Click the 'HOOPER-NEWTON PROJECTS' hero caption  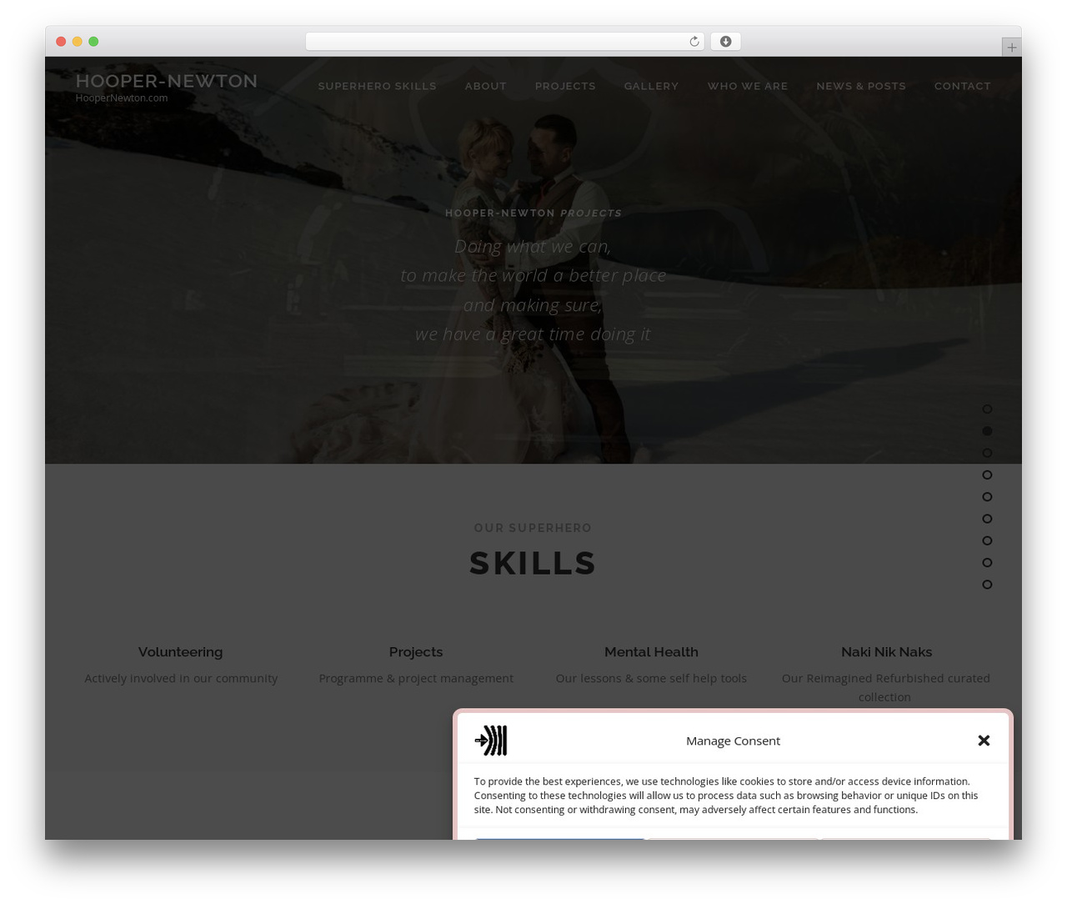(533, 213)
